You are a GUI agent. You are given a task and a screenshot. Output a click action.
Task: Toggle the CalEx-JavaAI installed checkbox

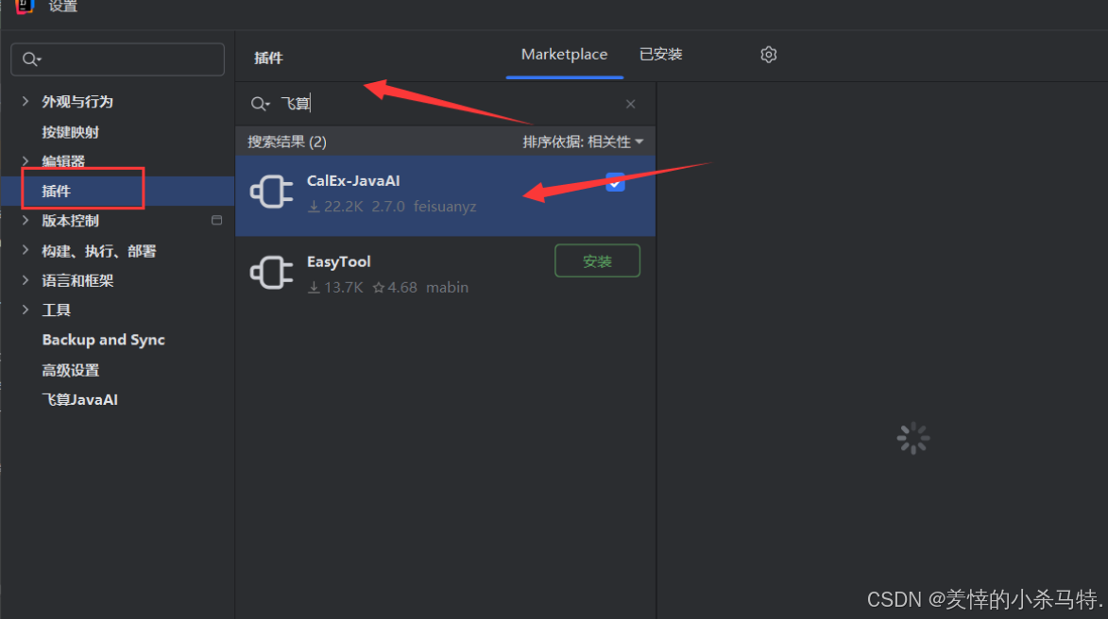[616, 182]
